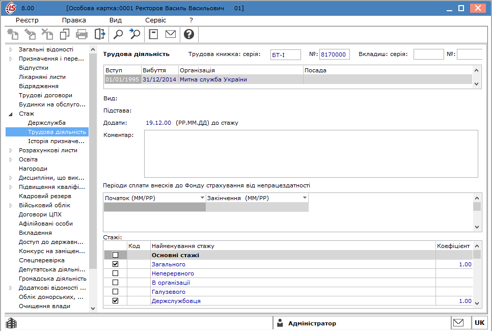This screenshot has height=331, width=492.
Task: Click the Загального coefficient 1.00 cell
Action: (x=454, y=264)
